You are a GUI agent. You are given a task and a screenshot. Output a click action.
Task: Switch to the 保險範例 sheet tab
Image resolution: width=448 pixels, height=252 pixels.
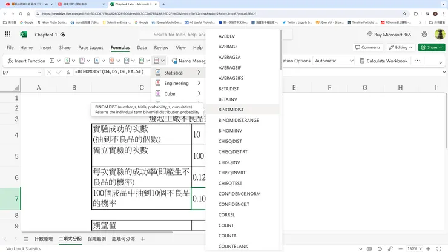[97, 239]
